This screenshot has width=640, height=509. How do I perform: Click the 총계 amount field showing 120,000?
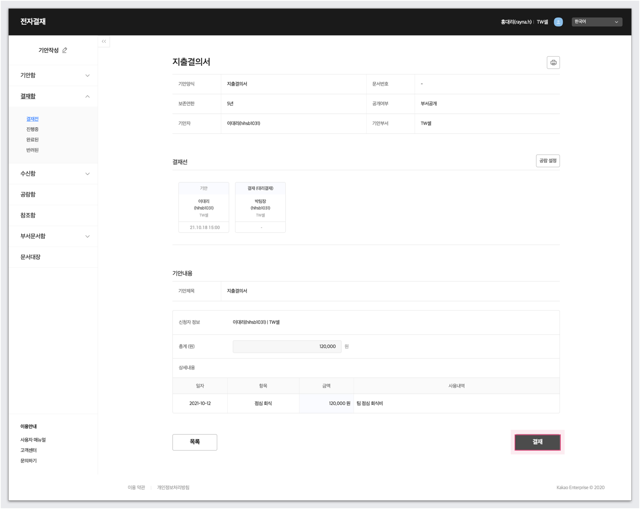pos(287,346)
